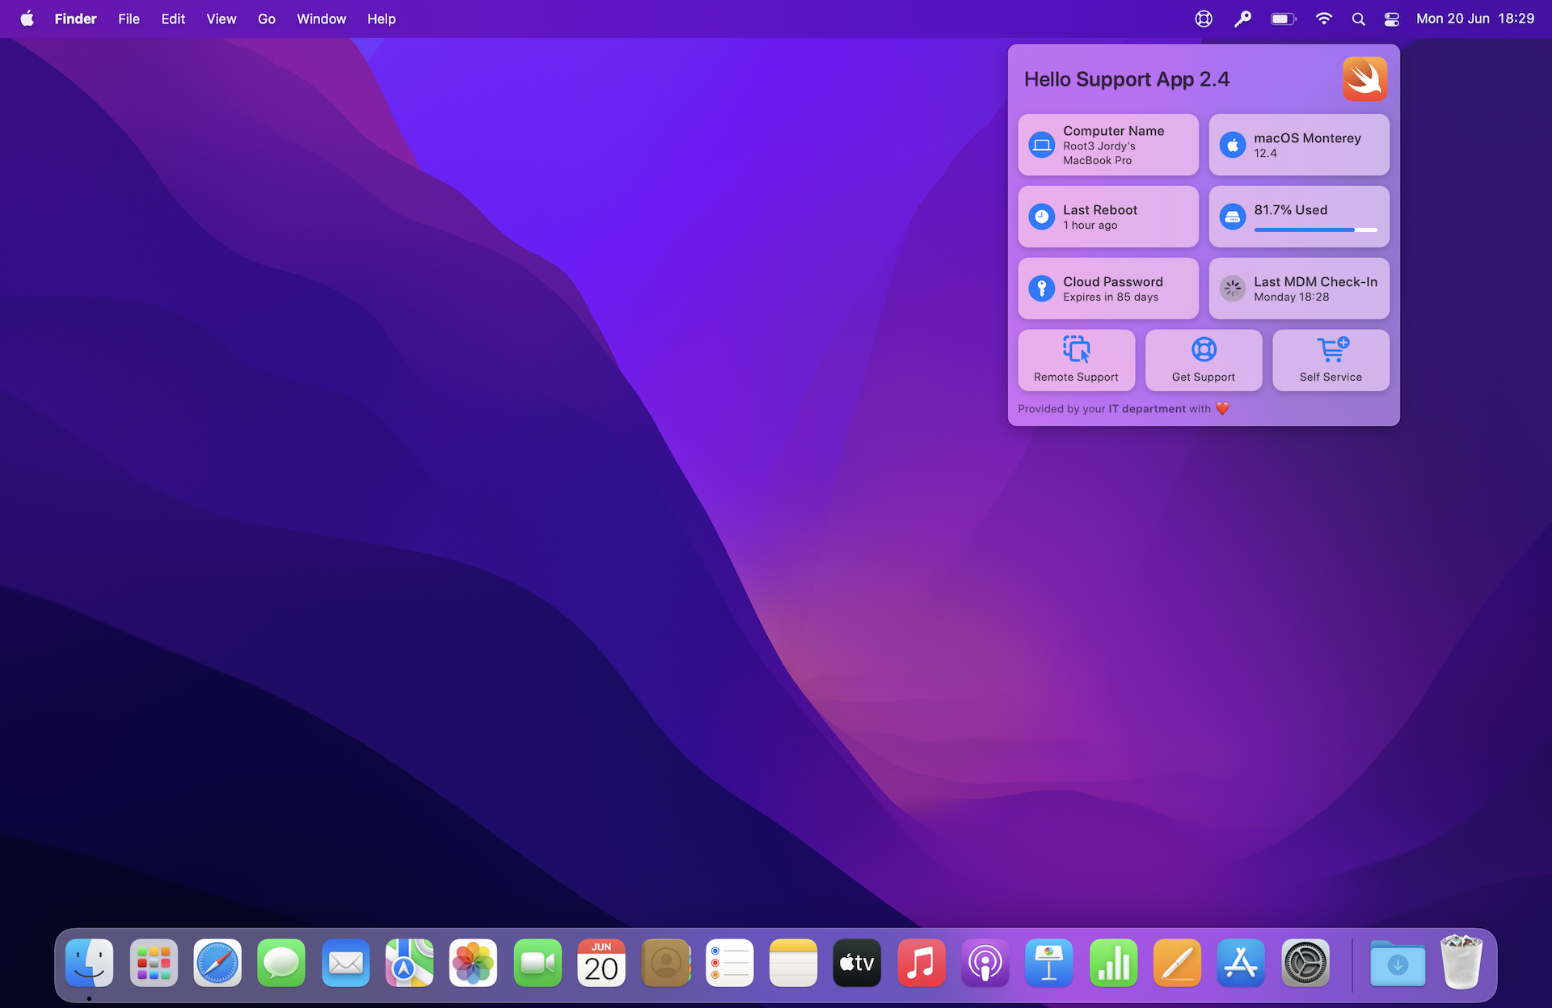
Task: Click the key icon in menu bar
Action: click(1242, 19)
